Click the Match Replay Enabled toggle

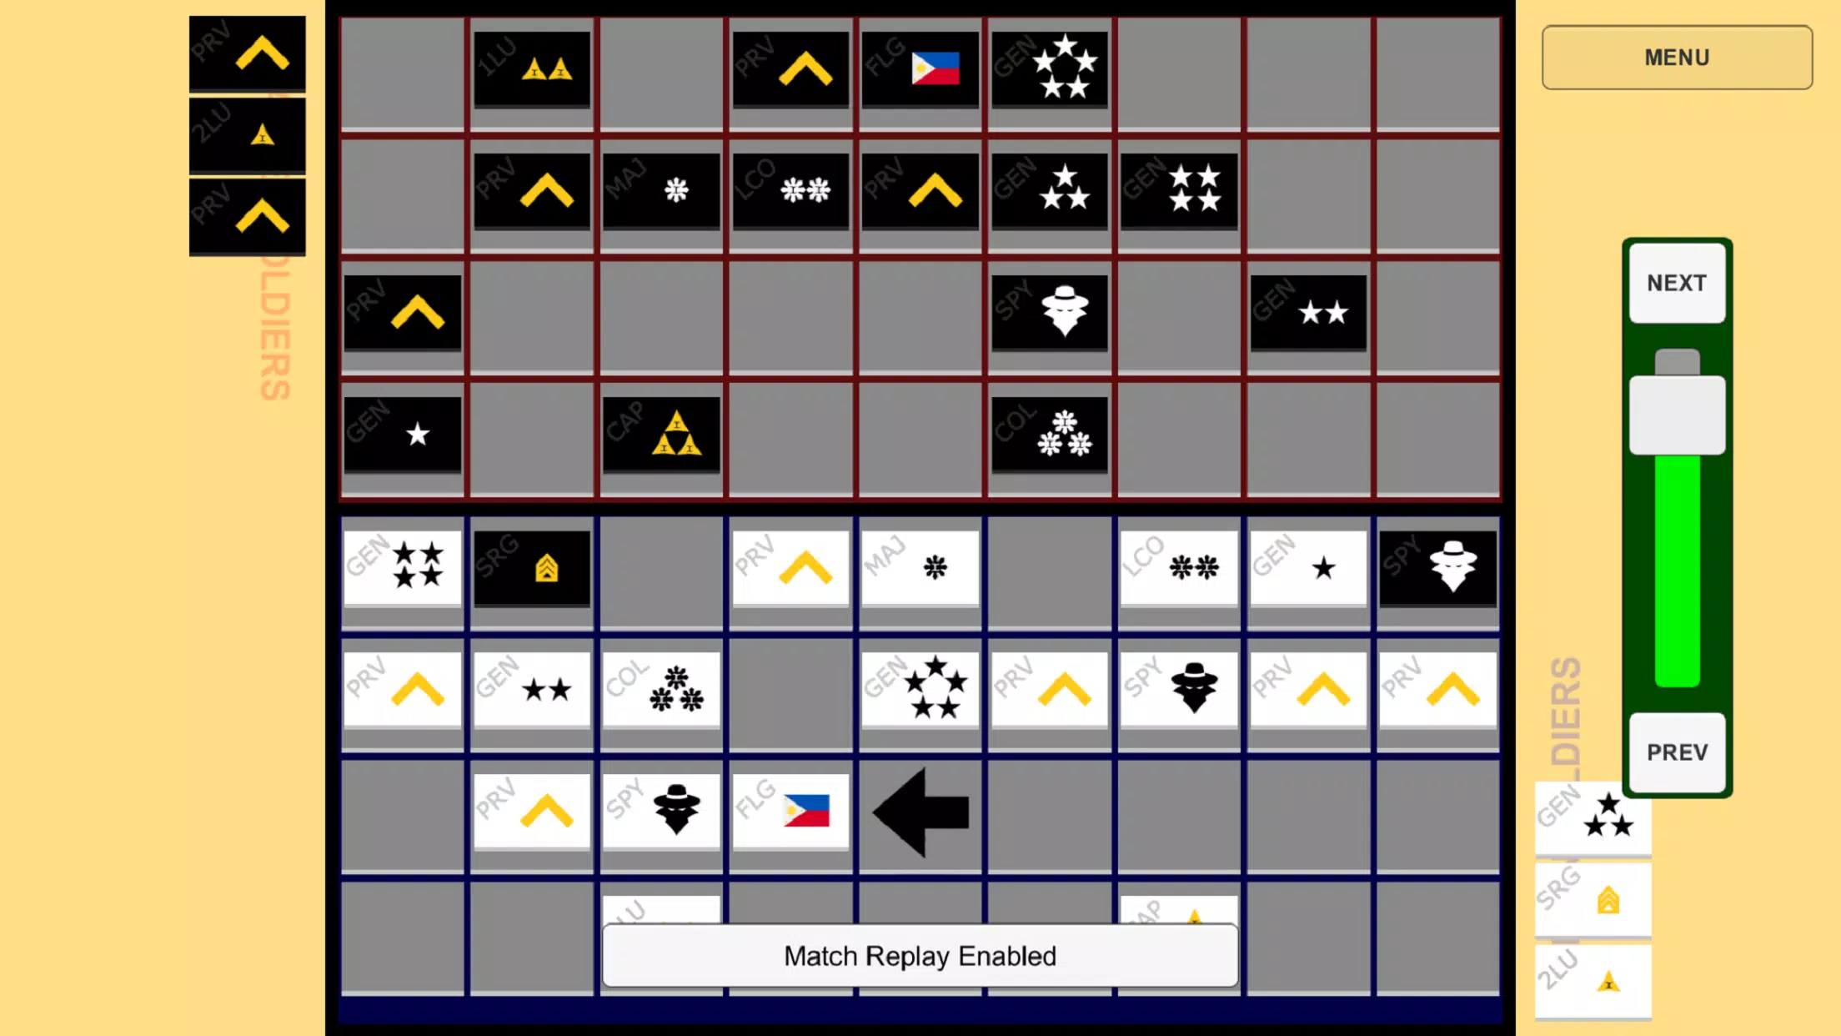[919, 956]
